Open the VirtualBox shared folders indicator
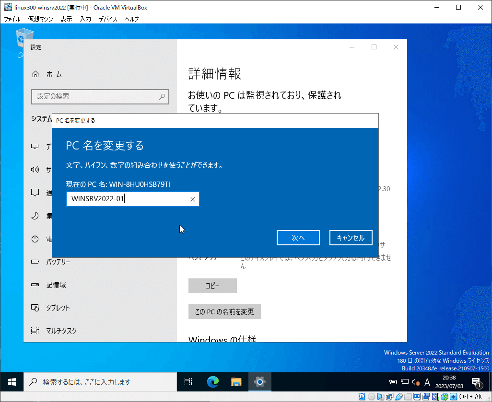The height and width of the screenshot is (402, 492). coord(408,397)
